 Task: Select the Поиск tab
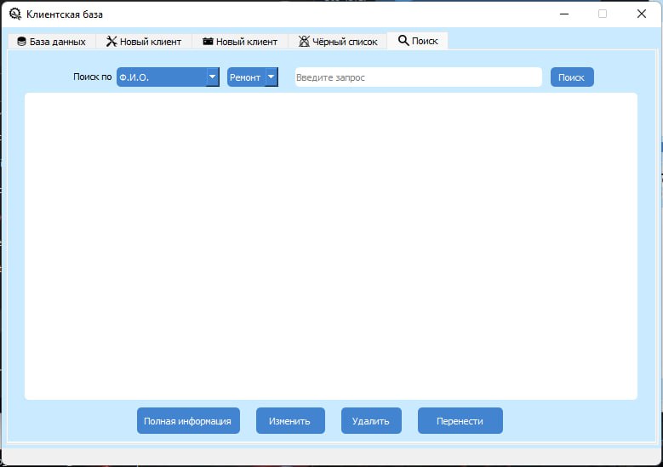[x=417, y=41]
